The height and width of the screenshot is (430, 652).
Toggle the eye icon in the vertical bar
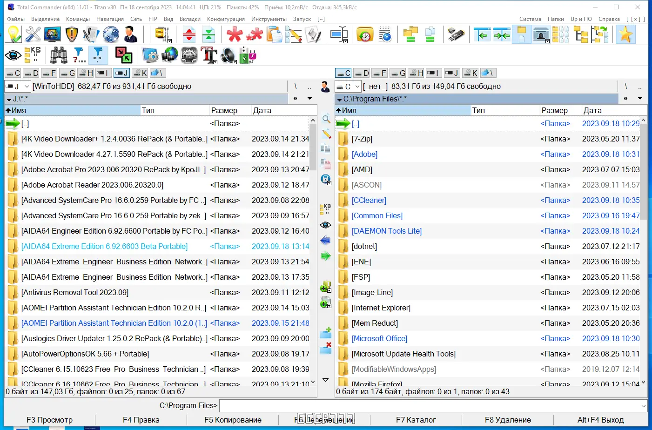326,225
